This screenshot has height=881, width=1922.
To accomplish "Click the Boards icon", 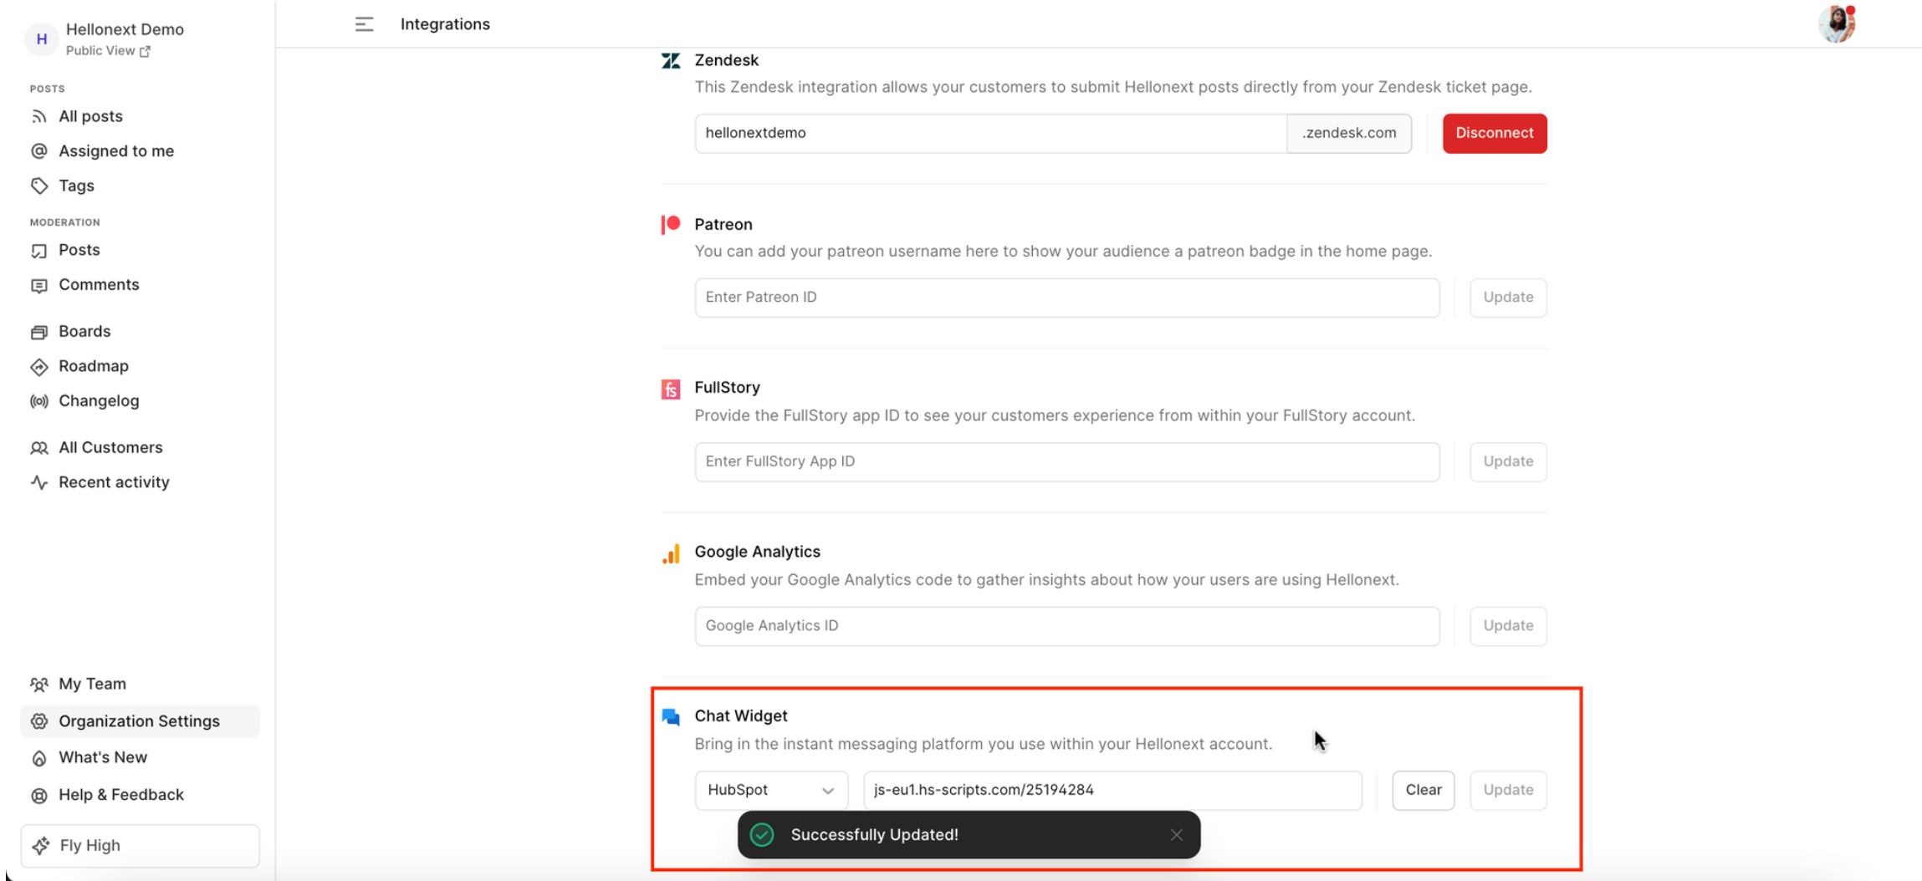I will (39, 332).
